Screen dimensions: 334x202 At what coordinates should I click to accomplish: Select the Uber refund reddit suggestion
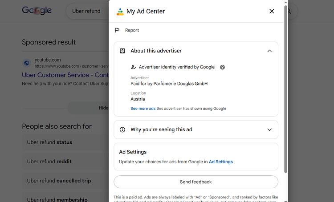[x=65, y=162]
